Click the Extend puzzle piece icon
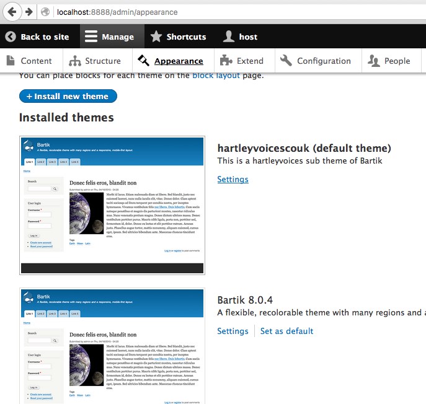Screen dimensions: 426x404 click(226, 61)
